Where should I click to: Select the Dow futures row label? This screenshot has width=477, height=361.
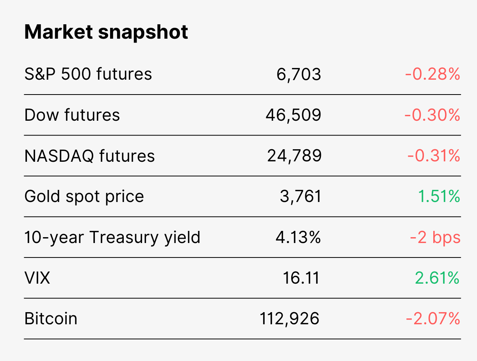(72, 115)
